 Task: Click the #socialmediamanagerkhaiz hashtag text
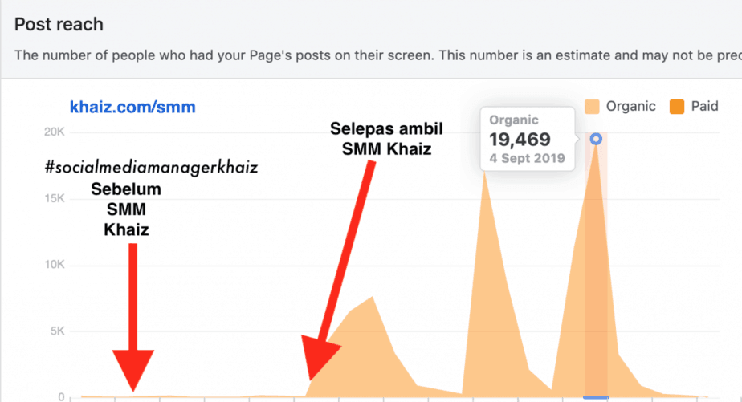coord(153,169)
